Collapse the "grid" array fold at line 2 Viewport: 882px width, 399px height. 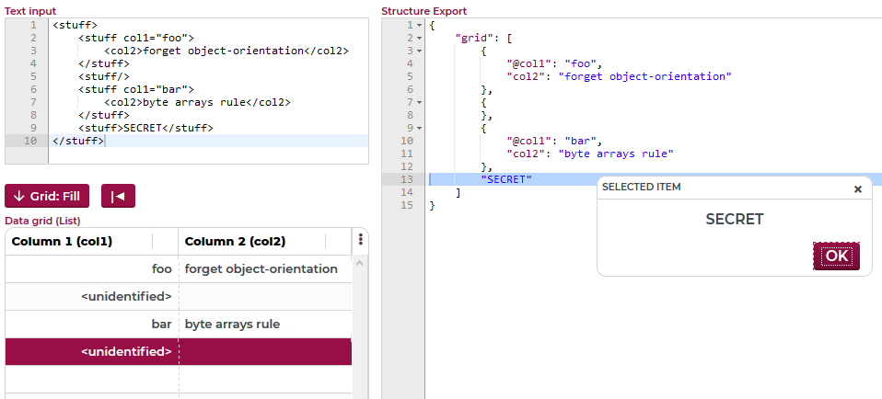coord(419,39)
